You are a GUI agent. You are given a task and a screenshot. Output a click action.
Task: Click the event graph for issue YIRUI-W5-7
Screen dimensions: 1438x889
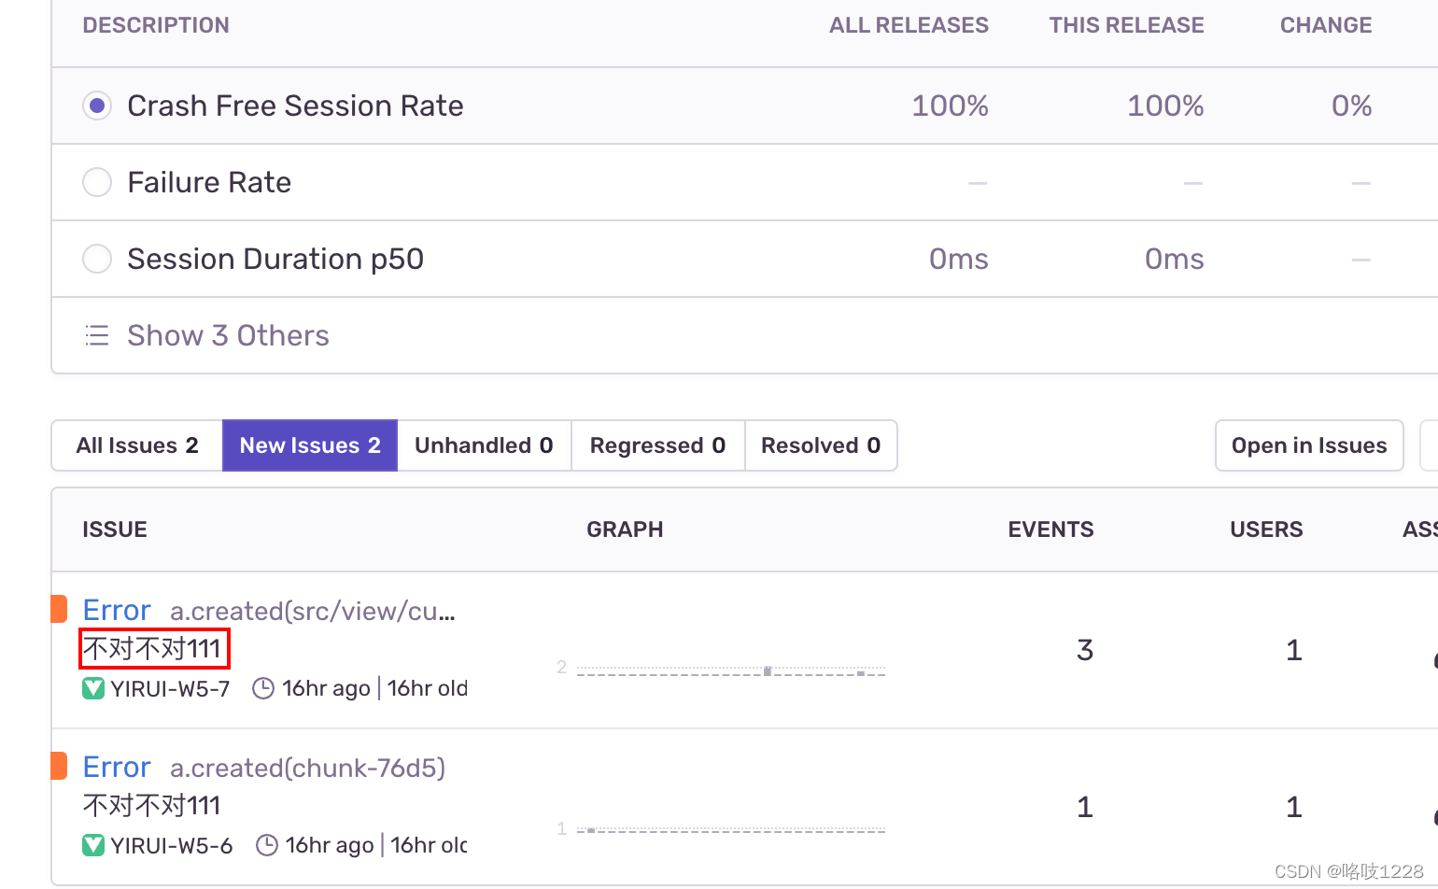pos(722,669)
